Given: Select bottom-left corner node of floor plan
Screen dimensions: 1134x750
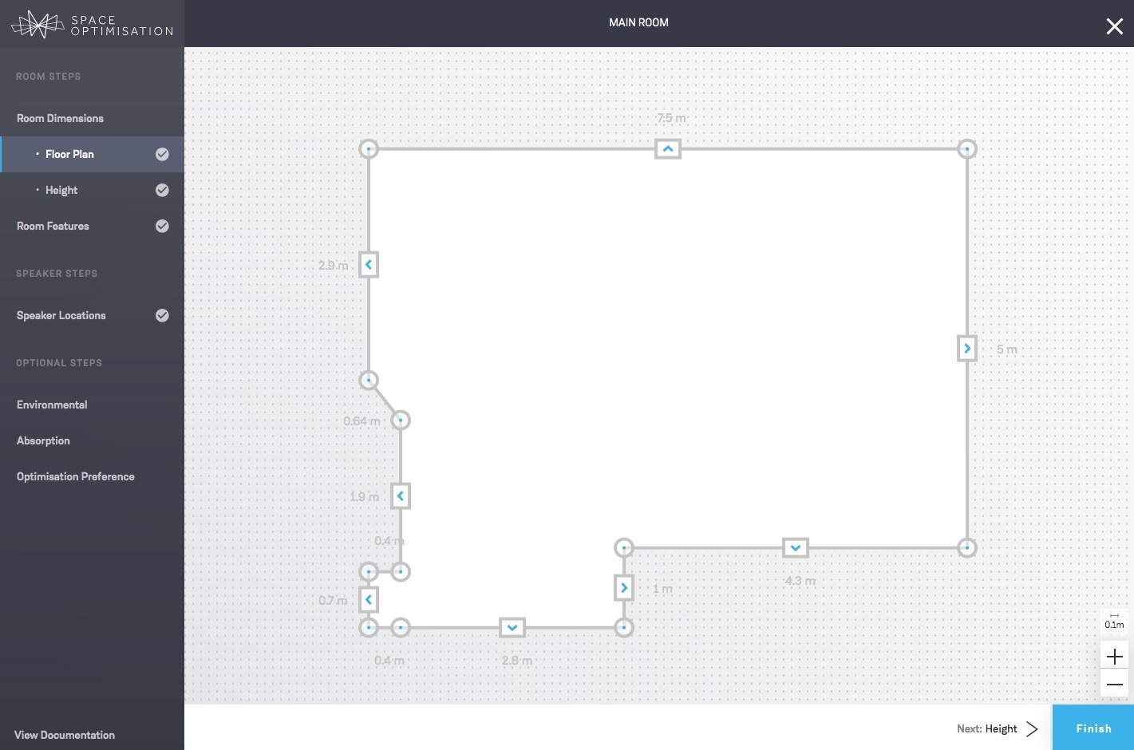Looking at the screenshot, I should 368,627.
